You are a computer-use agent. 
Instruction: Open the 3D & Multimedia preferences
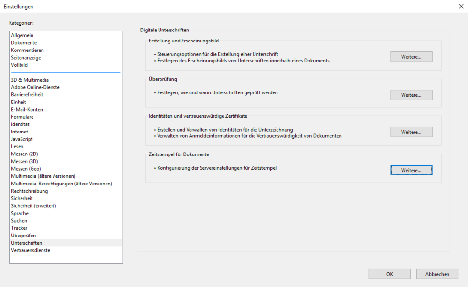(30, 80)
